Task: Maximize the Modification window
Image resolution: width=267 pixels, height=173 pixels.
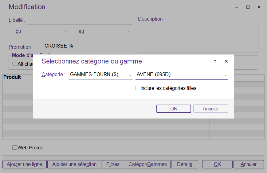Action: pos(248,7)
